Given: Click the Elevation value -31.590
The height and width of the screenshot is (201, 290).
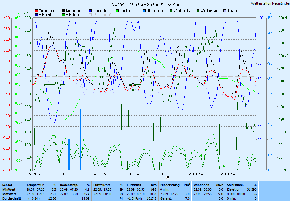Looking at the screenshot, I should [x=251, y=189].
